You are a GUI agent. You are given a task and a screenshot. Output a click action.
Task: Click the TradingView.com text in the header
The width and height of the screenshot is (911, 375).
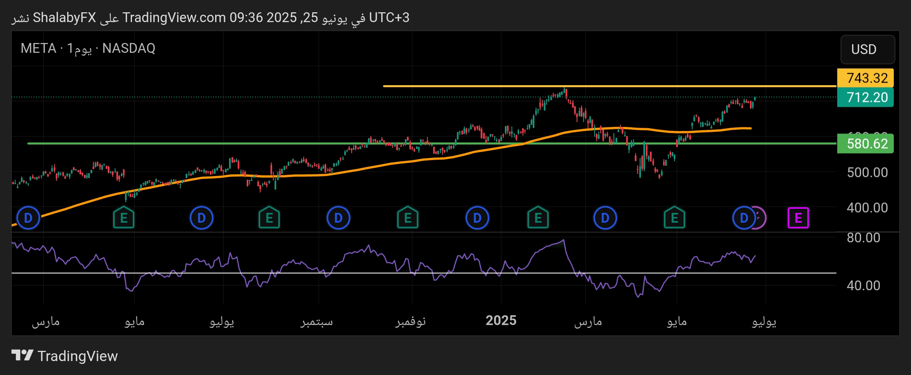(x=174, y=18)
